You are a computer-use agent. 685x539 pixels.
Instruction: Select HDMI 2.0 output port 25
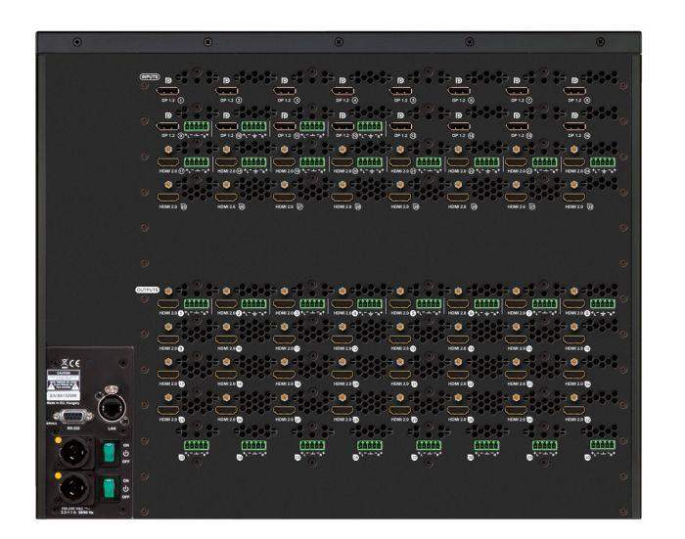tap(167, 410)
